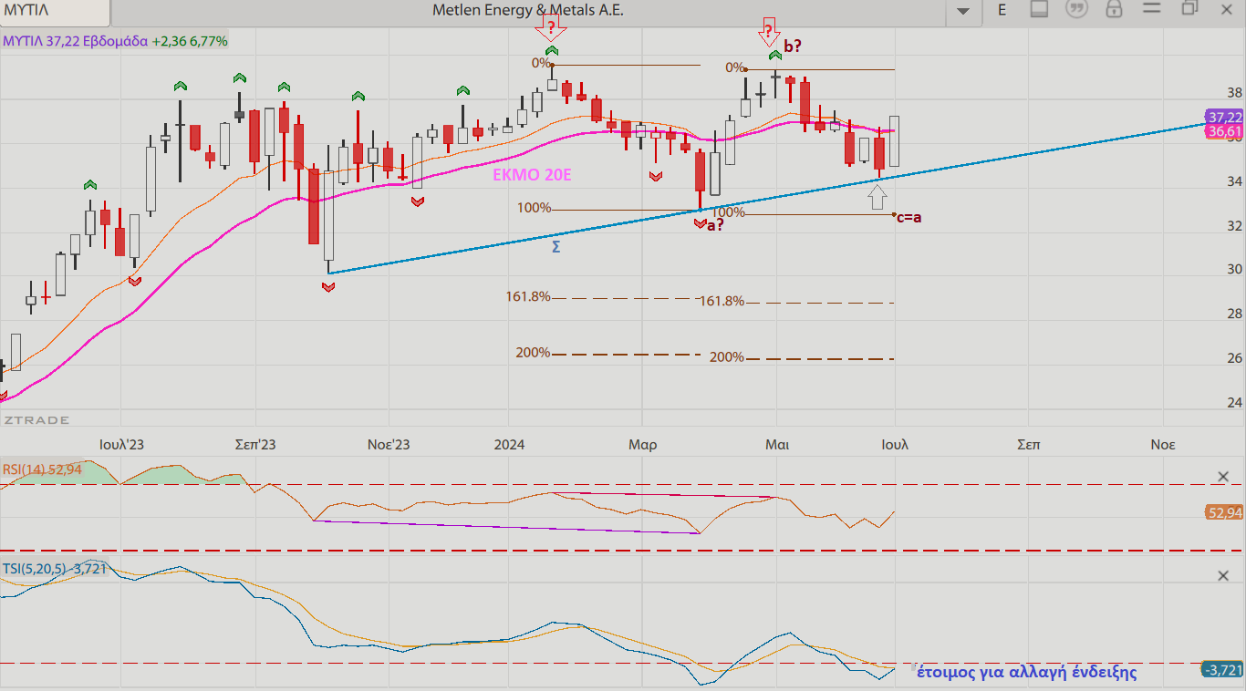
Task: Click the Metlen Energy & Metals A.E. title box
Action: (527, 11)
